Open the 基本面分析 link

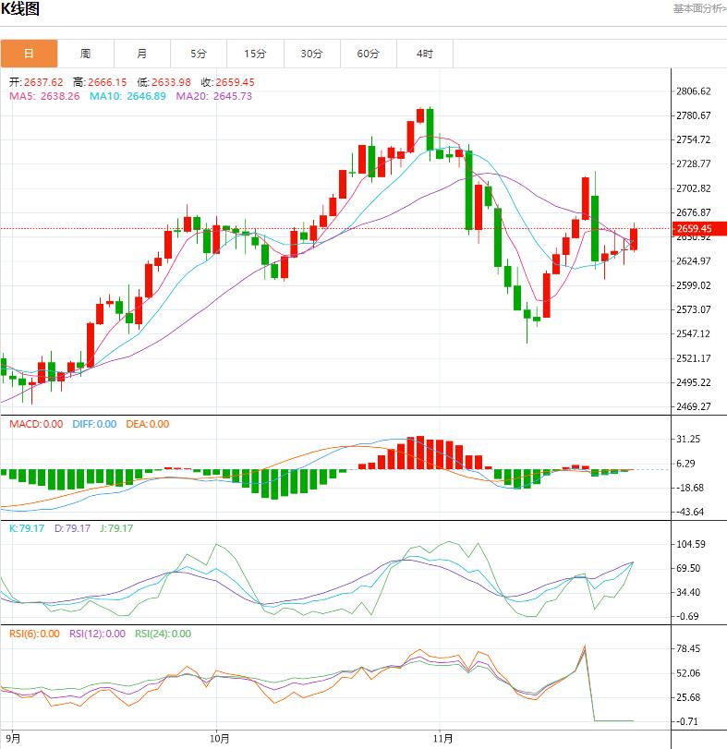click(x=698, y=8)
